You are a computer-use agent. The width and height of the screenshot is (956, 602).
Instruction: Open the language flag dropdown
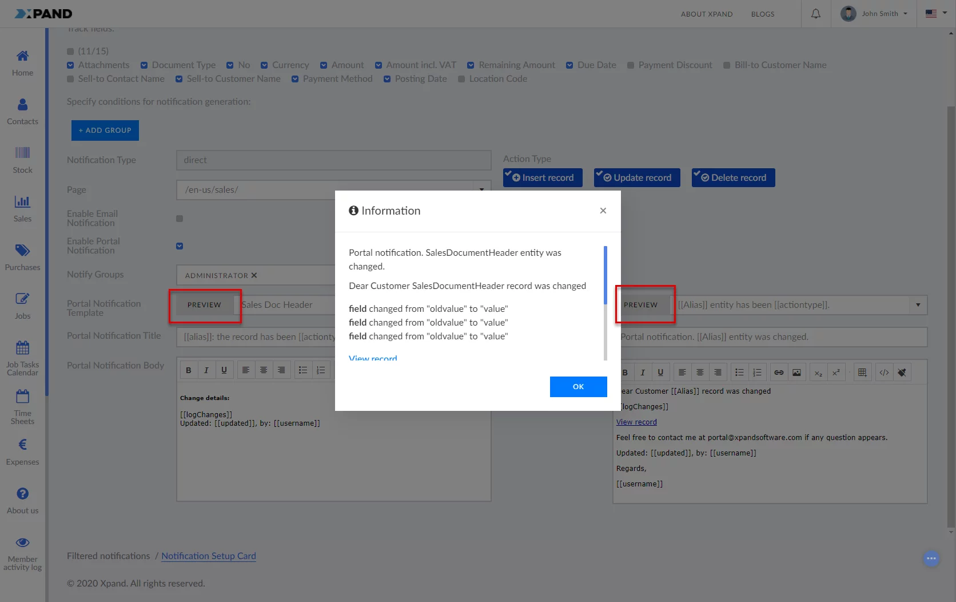(x=936, y=14)
